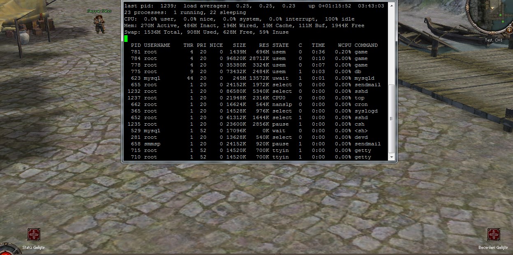Image resolution: width=513 pixels, height=255 pixels.
Task: Click the terminal scrollbar down arrow
Action: (x=391, y=157)
